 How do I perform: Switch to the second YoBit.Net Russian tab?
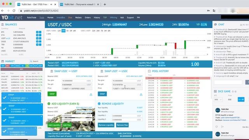point(79,4)
